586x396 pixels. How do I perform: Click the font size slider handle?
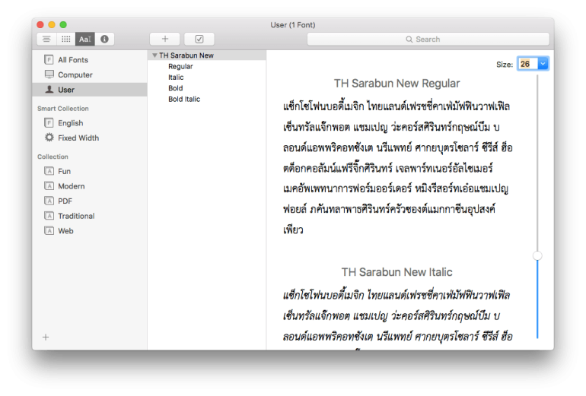pyautogui.click(x=537, y=256)
